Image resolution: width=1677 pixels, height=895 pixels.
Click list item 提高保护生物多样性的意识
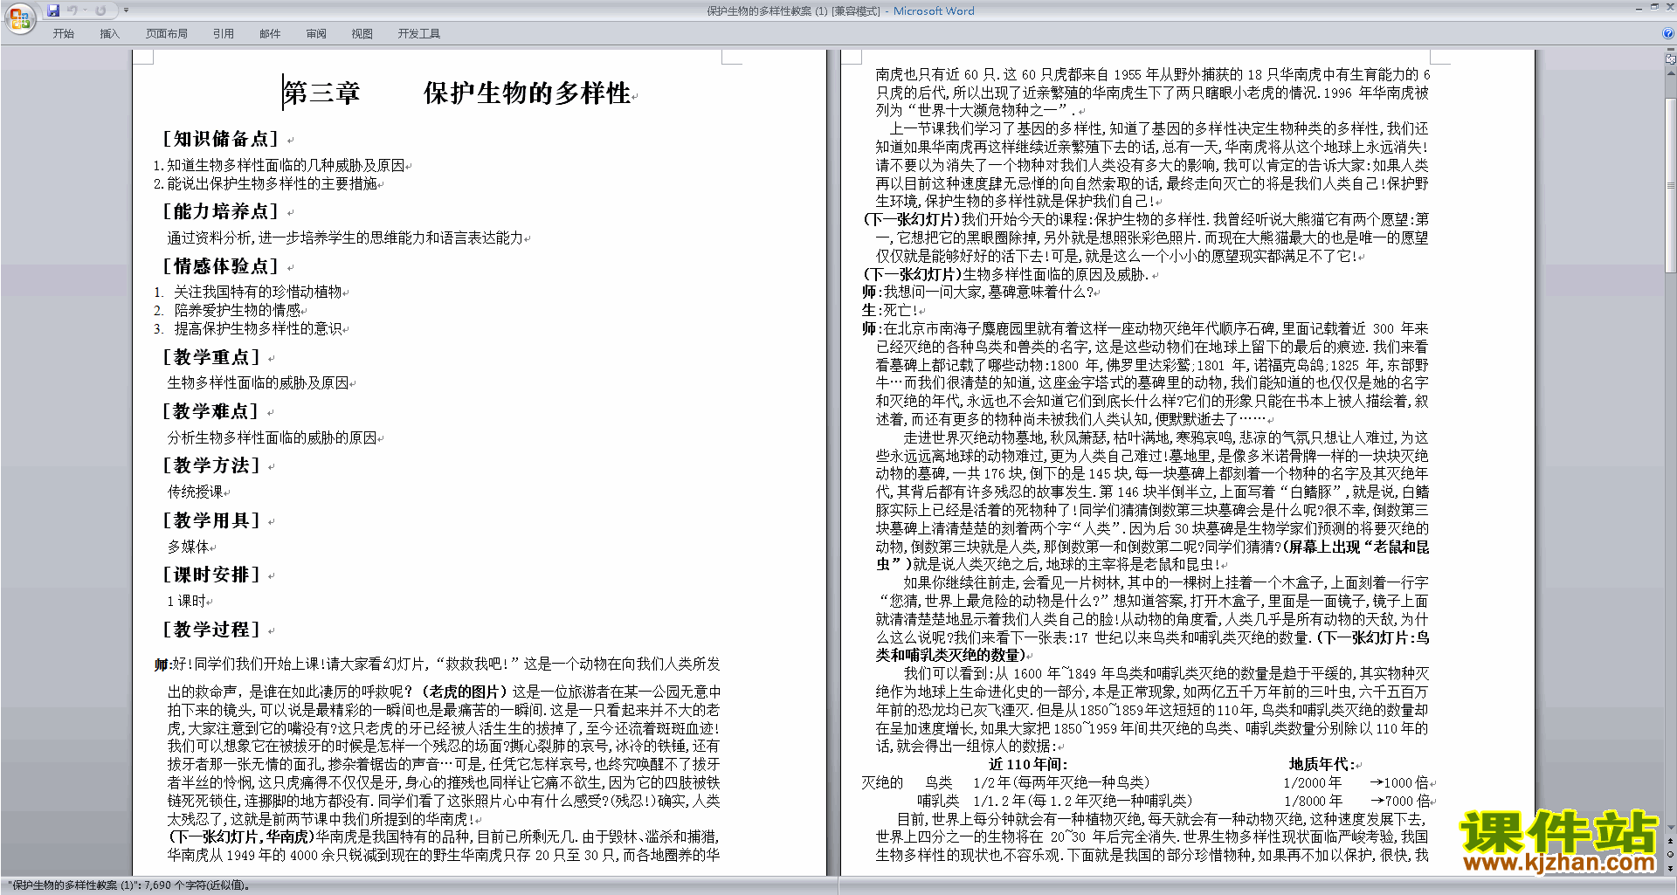258,328
